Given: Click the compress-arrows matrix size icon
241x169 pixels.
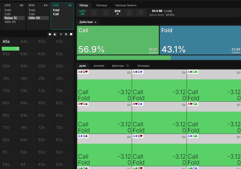Looking at the screenshot, I should coord(61,34).
